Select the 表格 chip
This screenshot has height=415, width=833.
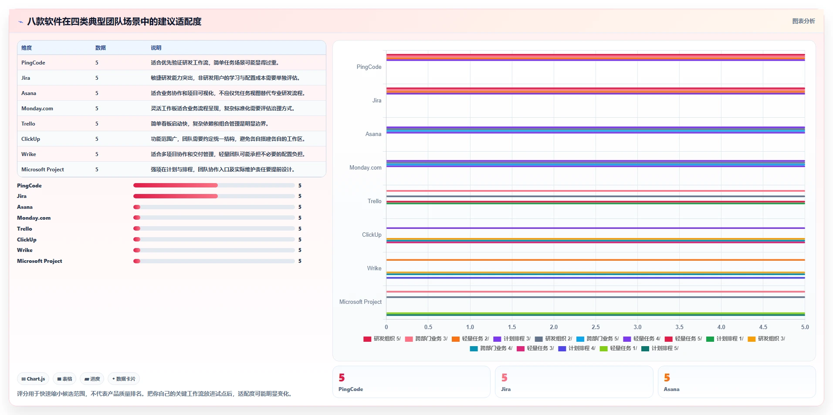pyautogui.click(x=64, y=379)
